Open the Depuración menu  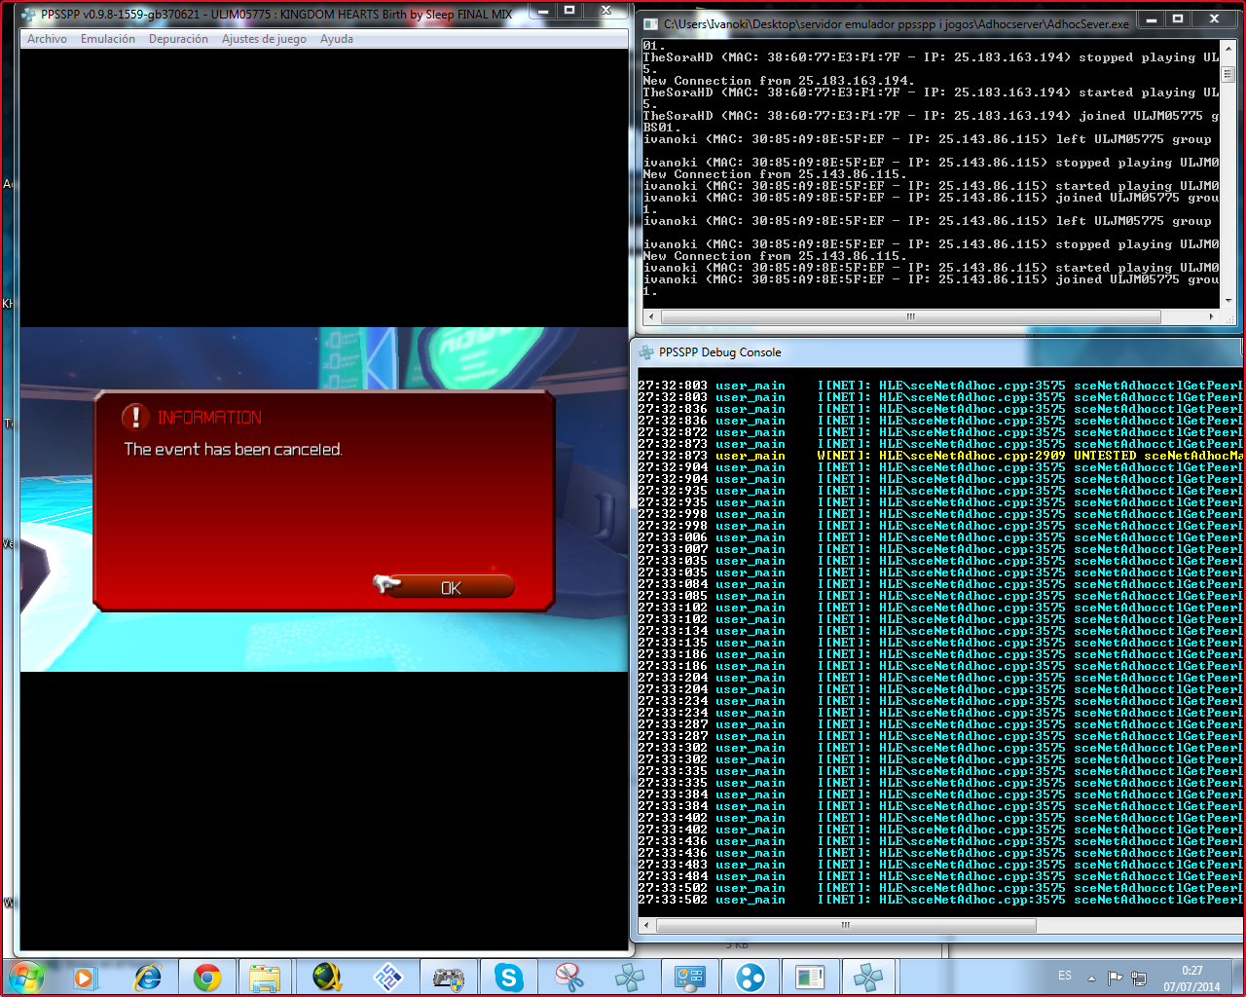pos(178,39)
